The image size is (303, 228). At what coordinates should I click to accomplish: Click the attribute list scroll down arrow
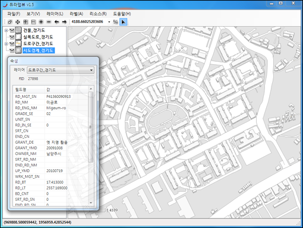91,203
